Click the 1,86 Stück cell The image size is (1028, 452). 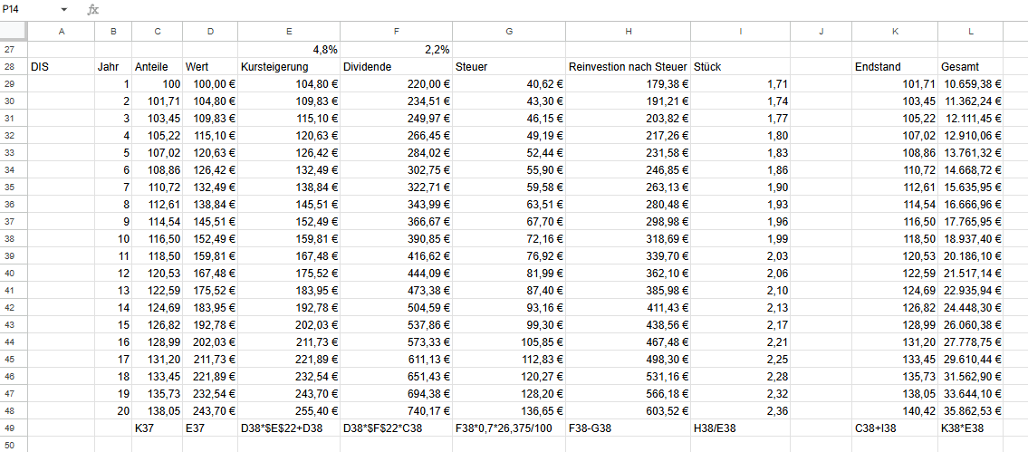(x=740, y=170)
